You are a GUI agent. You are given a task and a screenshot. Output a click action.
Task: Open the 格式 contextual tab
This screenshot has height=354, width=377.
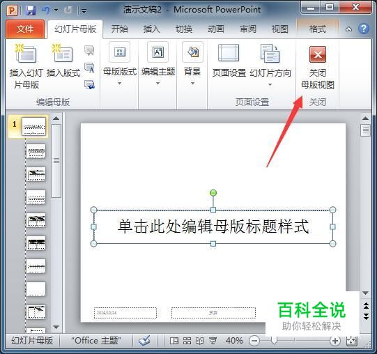pyautogui.click(x=318, y=29)
